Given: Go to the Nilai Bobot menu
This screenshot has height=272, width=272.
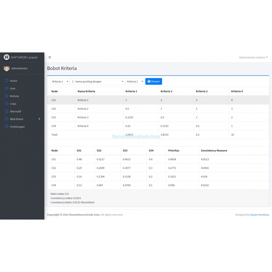Looking at the screenshot, I should 17,119.
